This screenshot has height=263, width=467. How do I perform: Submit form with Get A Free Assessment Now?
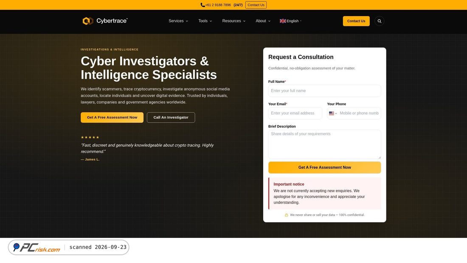click(324, 167)
